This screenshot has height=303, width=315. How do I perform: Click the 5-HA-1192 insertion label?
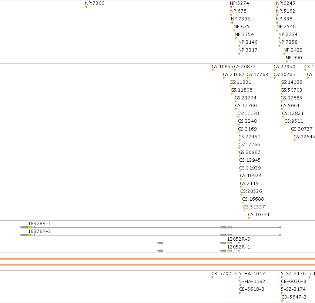[x=252, y=281]
